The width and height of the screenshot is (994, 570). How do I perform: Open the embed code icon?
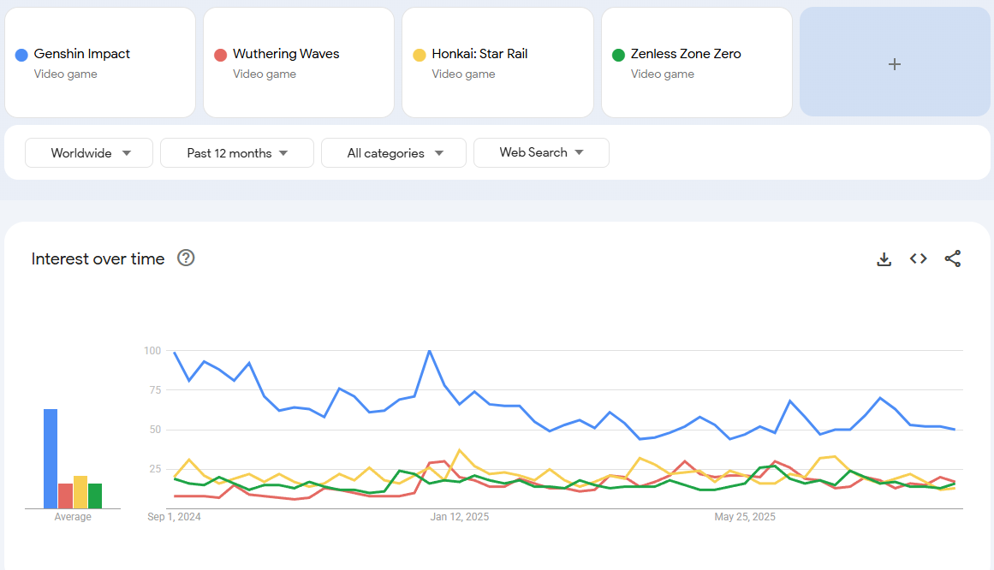(919, 258)
